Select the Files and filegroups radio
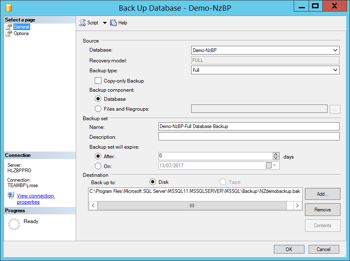This screenshot has height=261, width=350. pos(98,109)
